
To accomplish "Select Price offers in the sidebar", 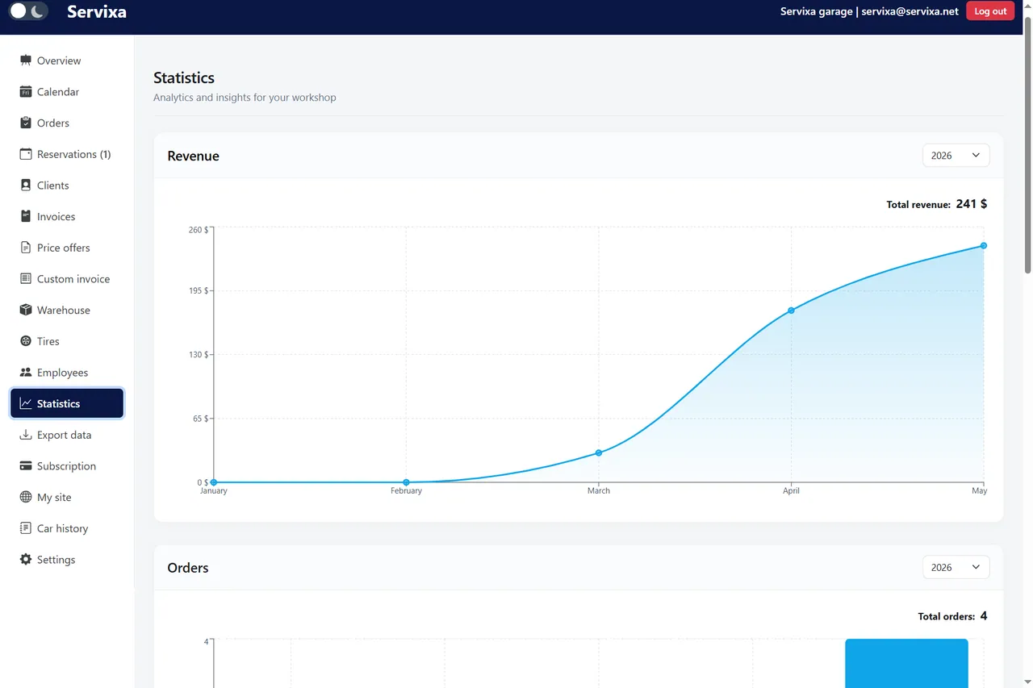I will (x=67, y=248).
